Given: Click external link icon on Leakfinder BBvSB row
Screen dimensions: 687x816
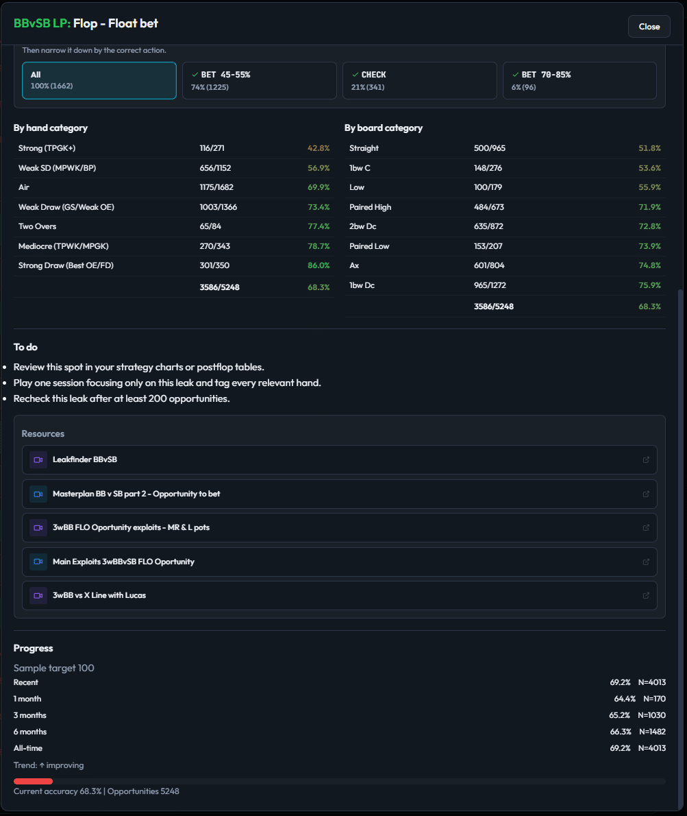Looking at the screenshot, I should [646, 459].
